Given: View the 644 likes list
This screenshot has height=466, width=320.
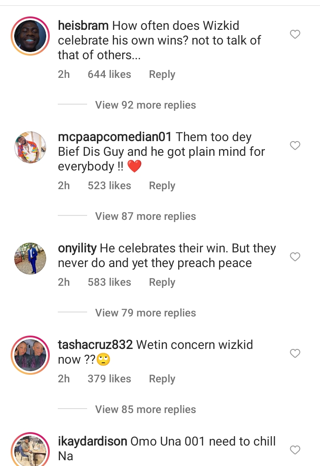Looking at the screenshot, I should click(109, 74).
